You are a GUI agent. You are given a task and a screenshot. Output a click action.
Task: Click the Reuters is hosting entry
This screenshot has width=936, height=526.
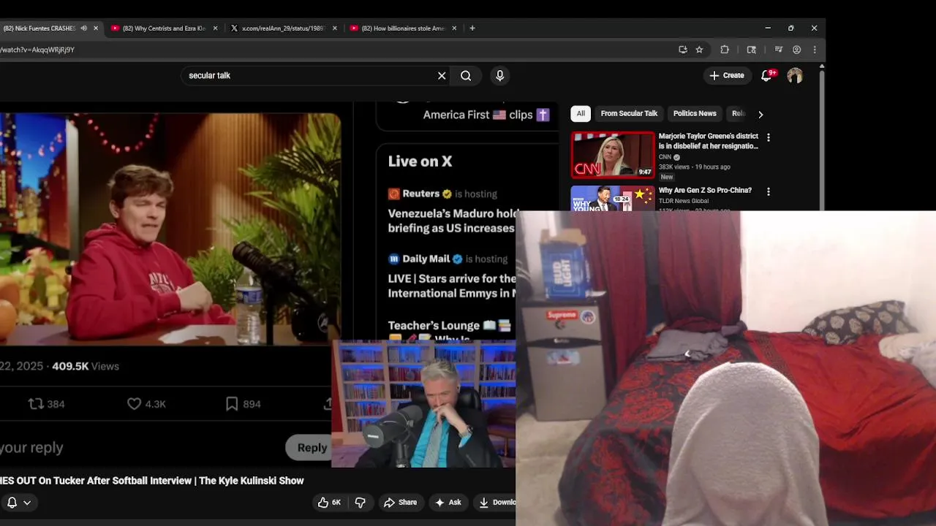452,210
